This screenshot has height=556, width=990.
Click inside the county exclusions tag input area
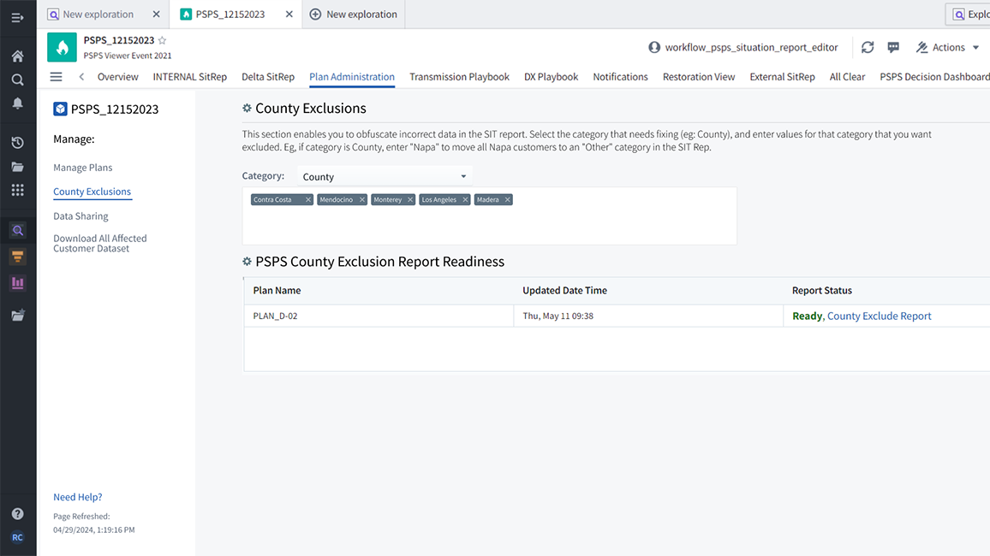488,227
